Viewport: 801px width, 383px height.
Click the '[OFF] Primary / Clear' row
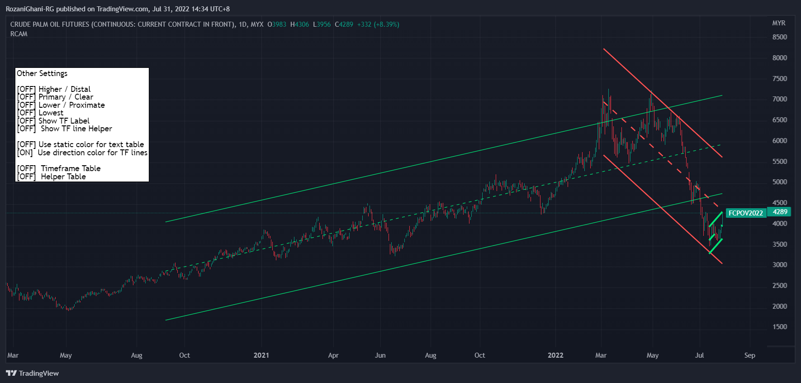pos(55,97)
